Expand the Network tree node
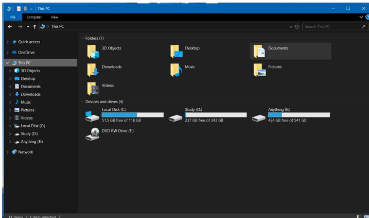Image resolution: width=369 pixels, height=218 pixels. point(7,152)
